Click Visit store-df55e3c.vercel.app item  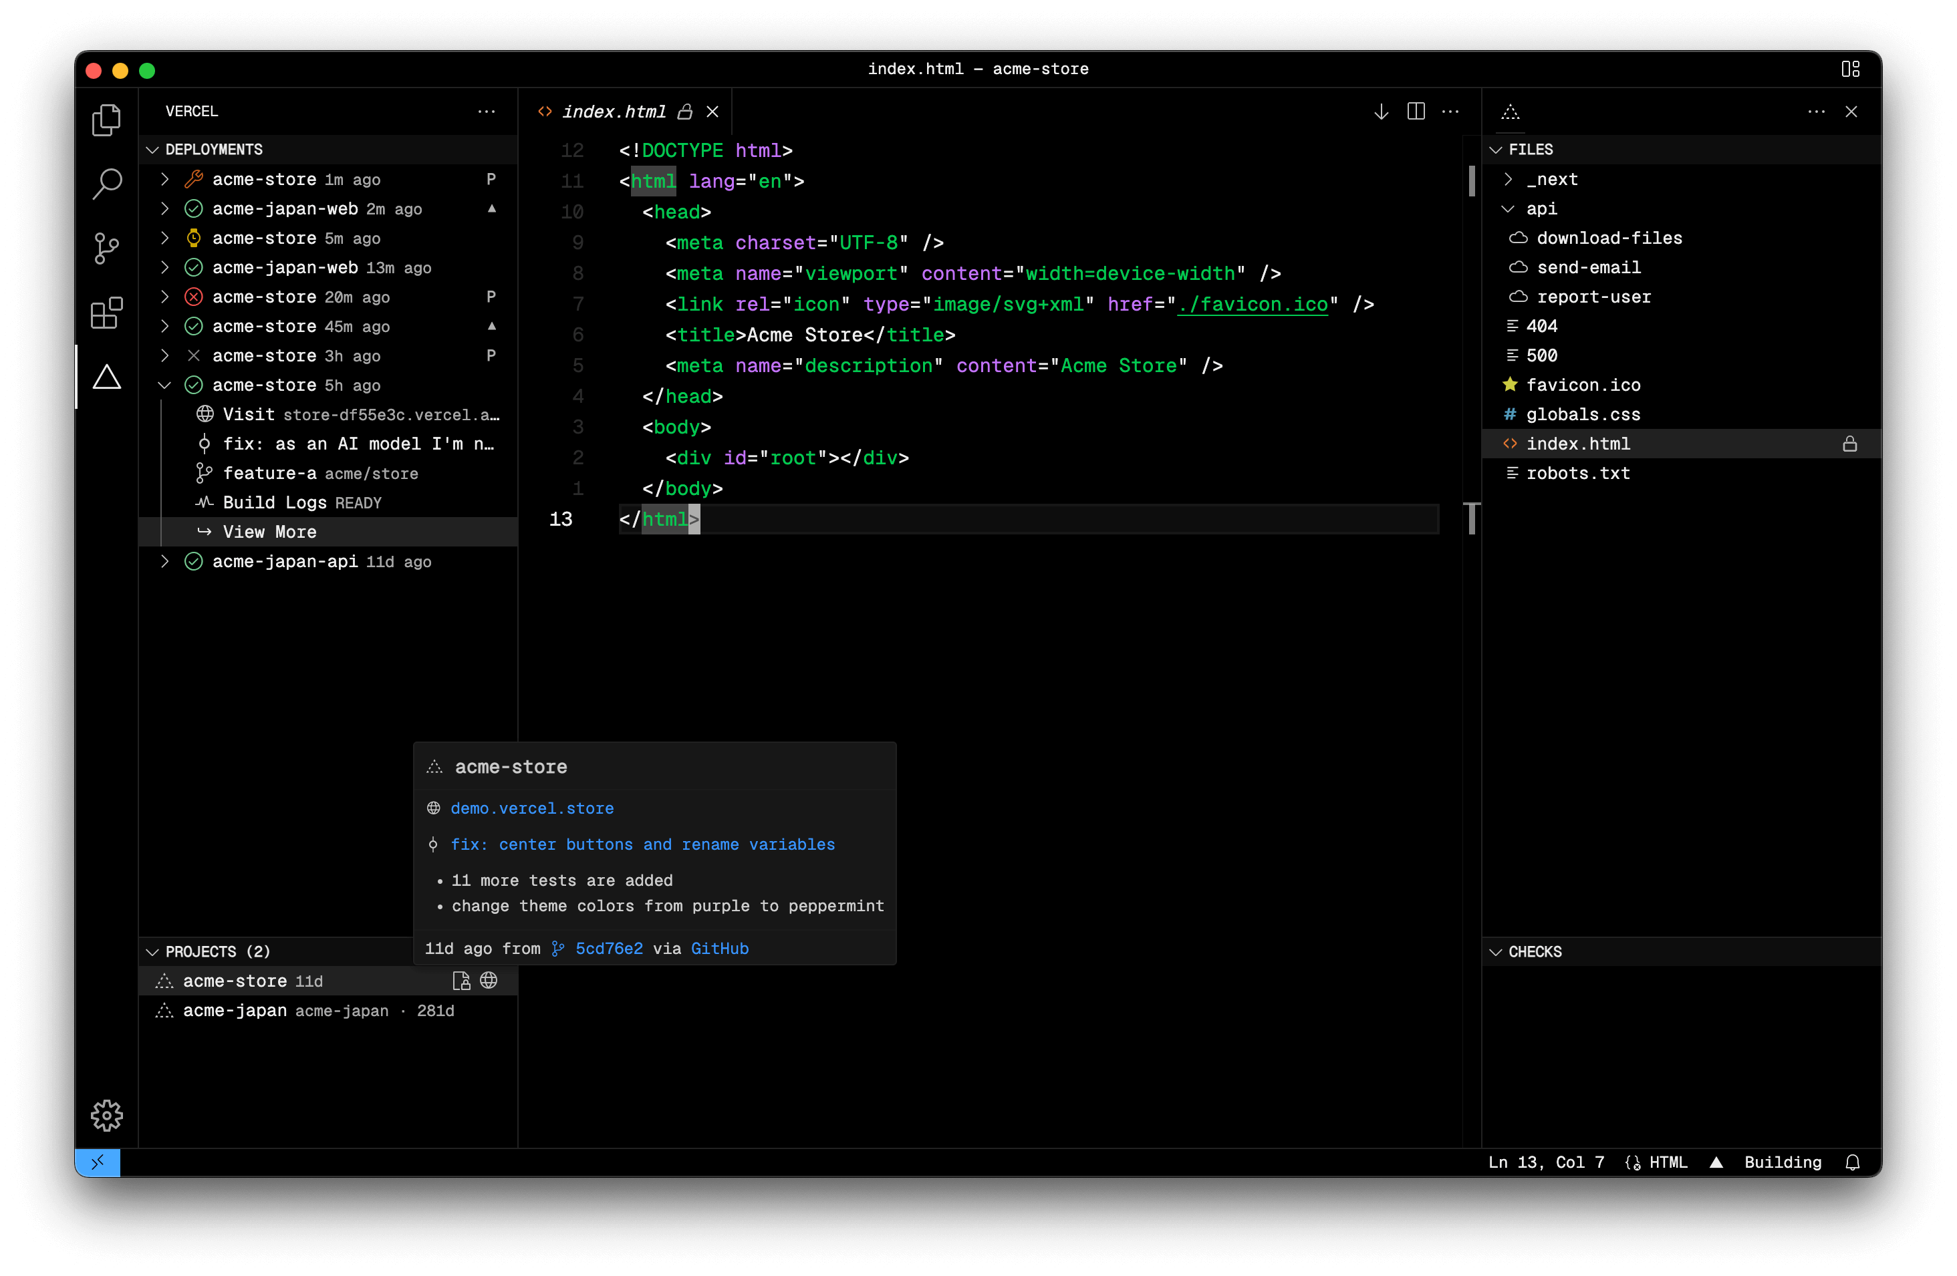pos(330,414)
